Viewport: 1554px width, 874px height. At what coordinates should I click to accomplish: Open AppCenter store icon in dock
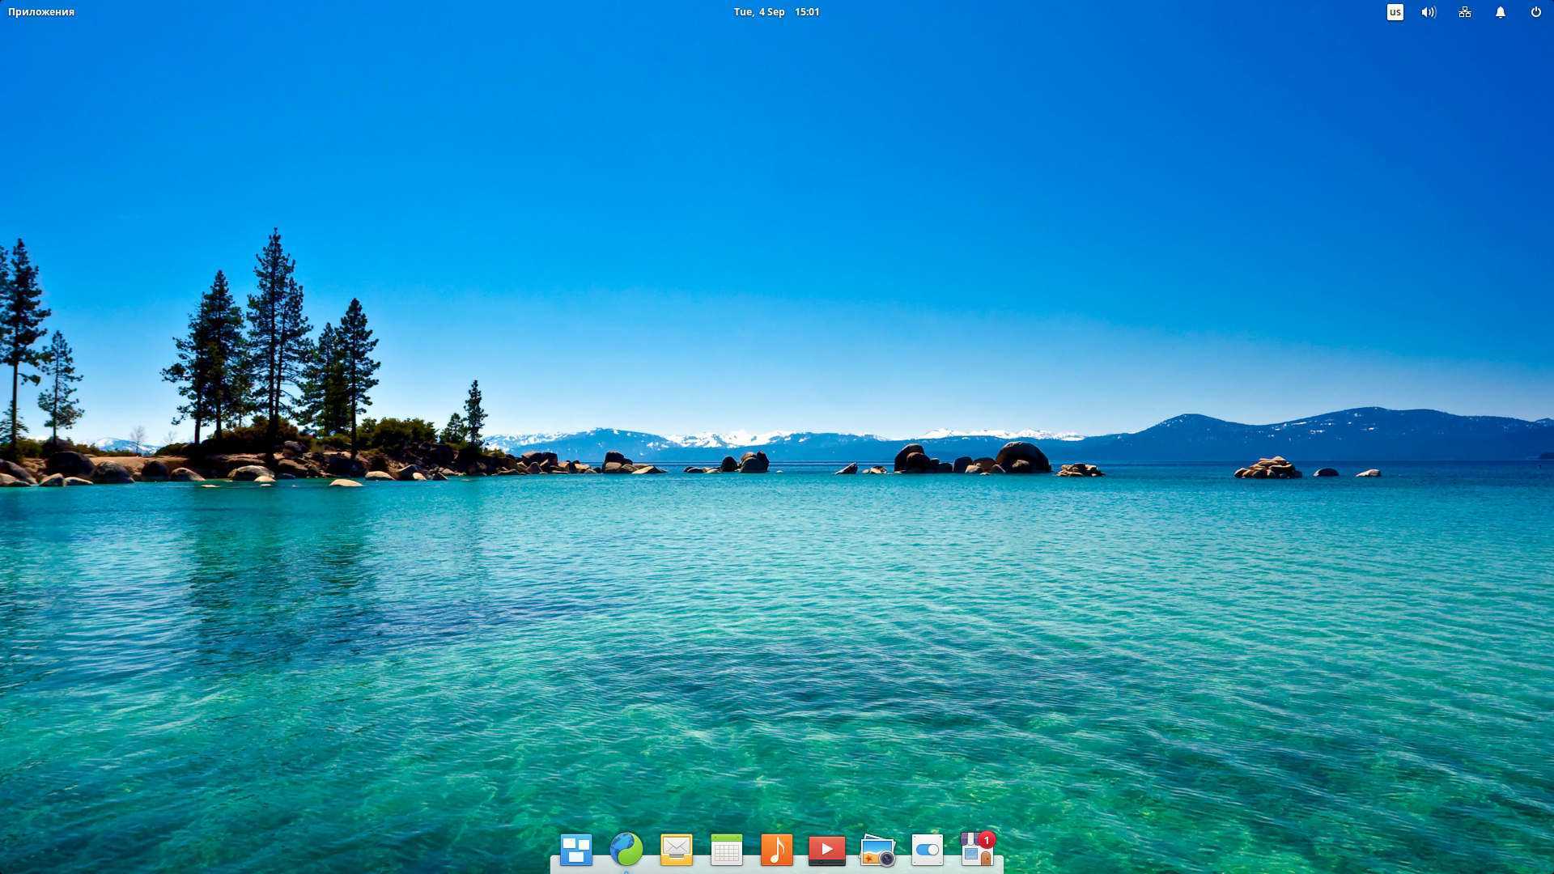click(975, 852)
